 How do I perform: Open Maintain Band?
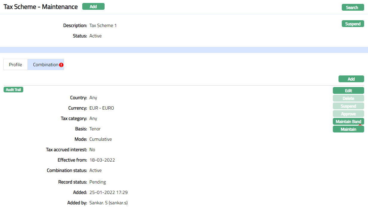coord(348,121)
